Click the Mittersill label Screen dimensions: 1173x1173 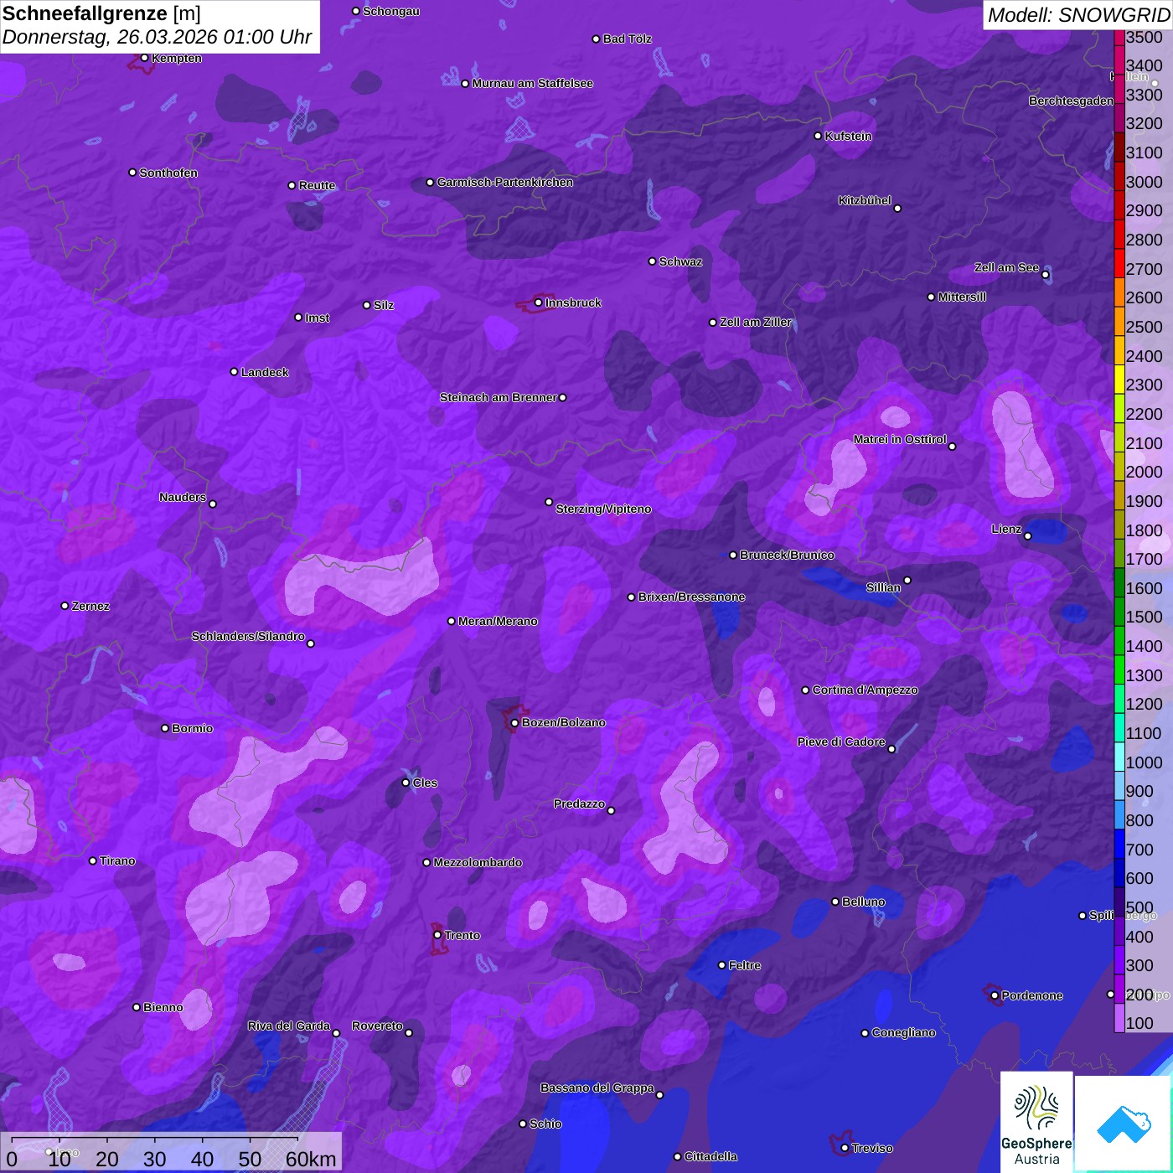(x=962, y=297)
